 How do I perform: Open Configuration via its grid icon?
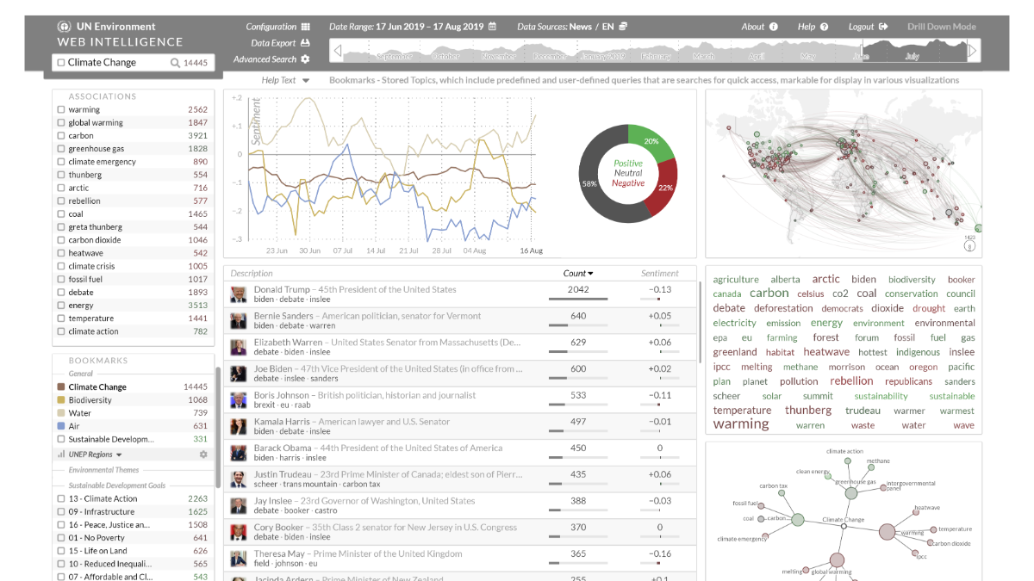point(306,27)
